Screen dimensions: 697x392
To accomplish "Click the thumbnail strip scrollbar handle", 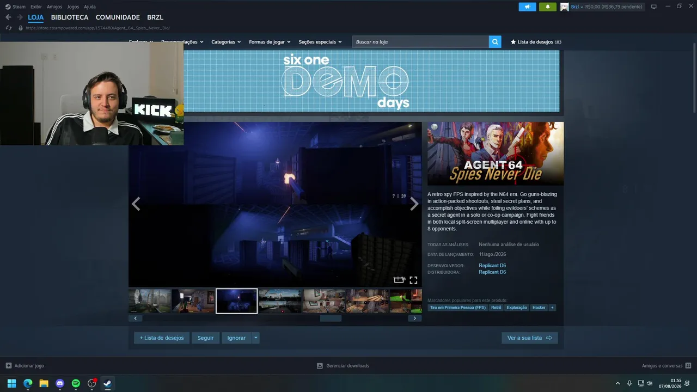I will tap(331, 318).
